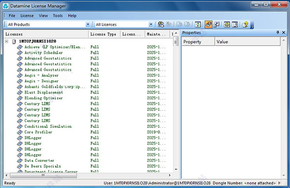Click the license list vertical scrollbar down arrow

[x=176, y=169]
